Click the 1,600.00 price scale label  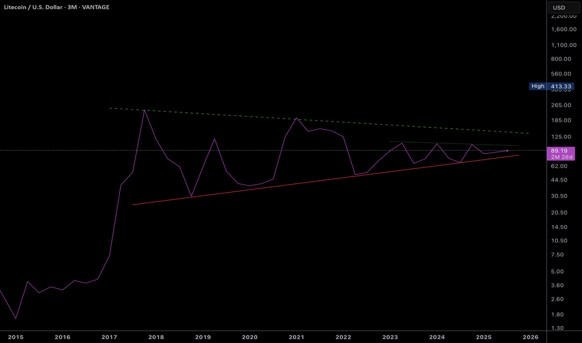click(x=563, y=29)
